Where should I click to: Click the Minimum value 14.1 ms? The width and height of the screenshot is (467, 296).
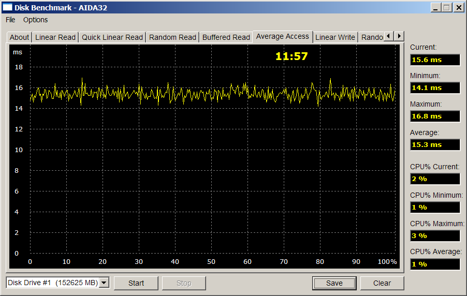[x=435, y=88]
